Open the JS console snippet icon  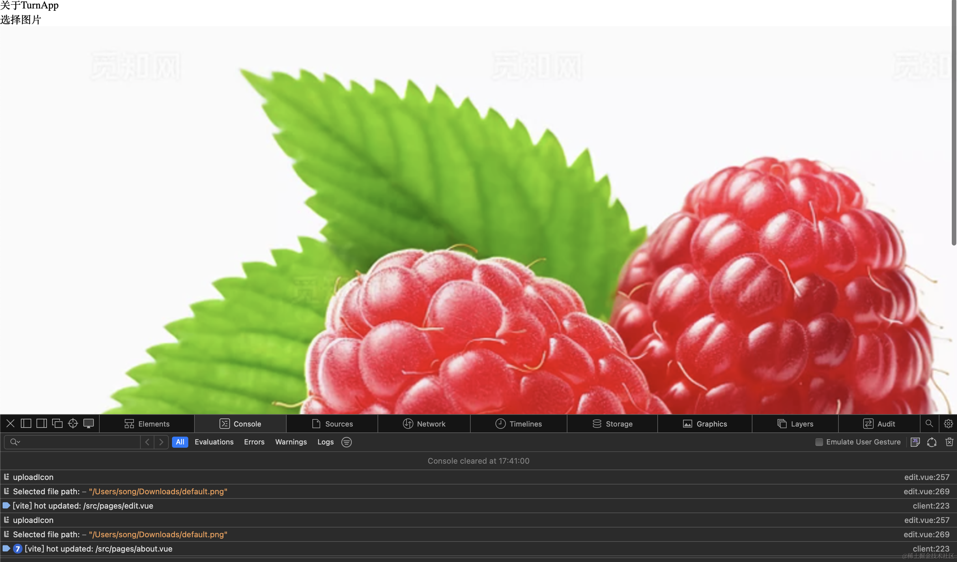click(x=915, y=442)
